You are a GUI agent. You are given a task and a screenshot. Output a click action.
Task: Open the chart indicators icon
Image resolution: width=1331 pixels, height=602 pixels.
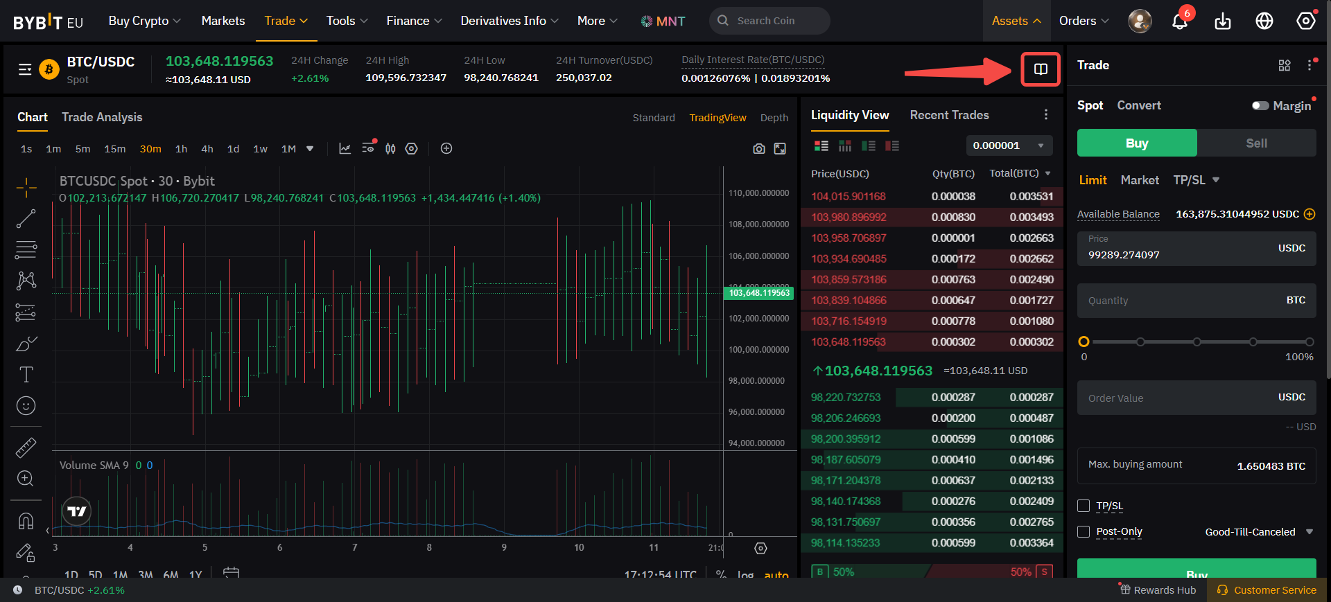pyautogui.click(x=345, y=149)
